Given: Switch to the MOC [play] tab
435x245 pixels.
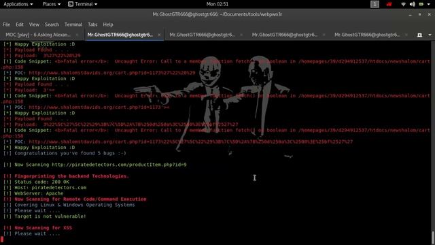Looking at the screenshot, I should tap(38, 35).
